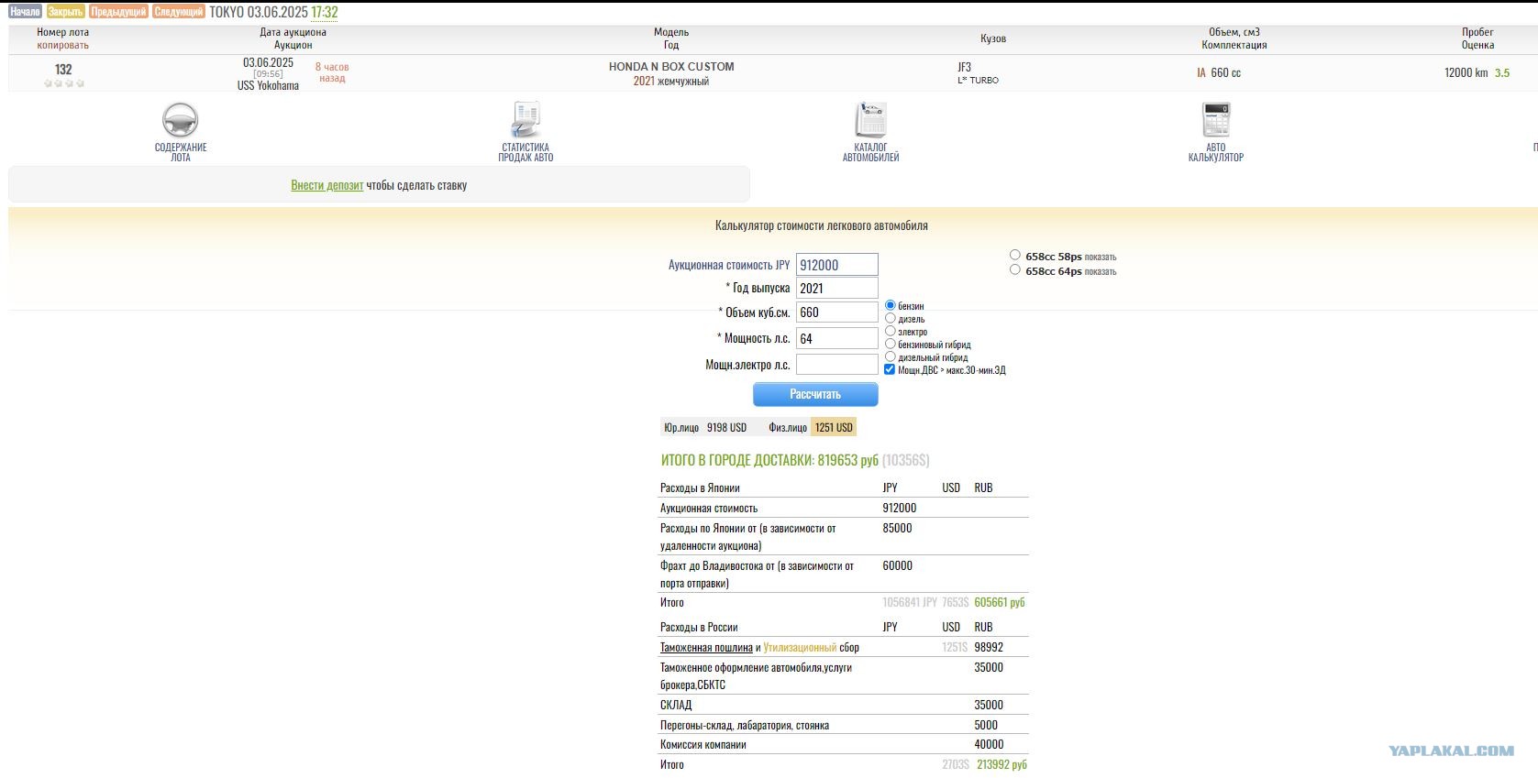Click the 8 часов назад timestamp
The width and height of the screenshot is (1538, 778).
tap(332, 72)
